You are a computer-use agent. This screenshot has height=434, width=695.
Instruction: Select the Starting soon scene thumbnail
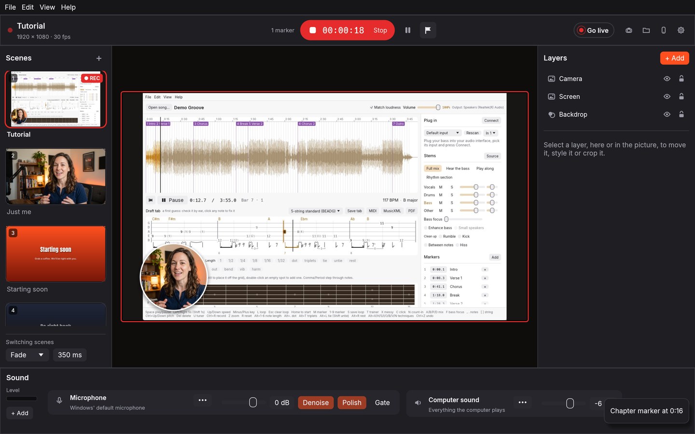(x=56, y=254)
